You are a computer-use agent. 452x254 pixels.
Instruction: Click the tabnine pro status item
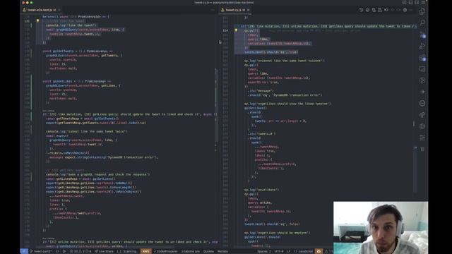coord(190,251)
